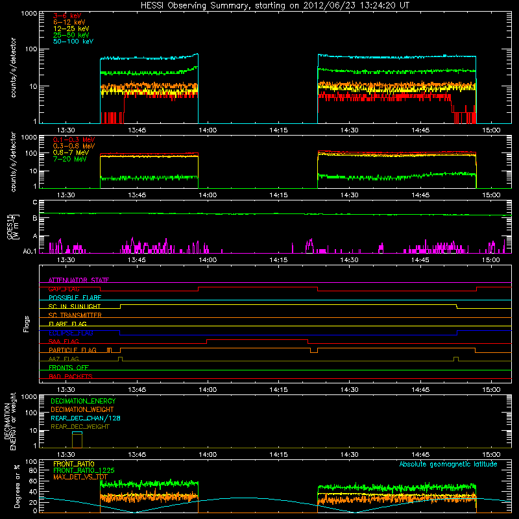Click the C class tick on the GOES axis
The image size is (519, 519).
[35, 202]
